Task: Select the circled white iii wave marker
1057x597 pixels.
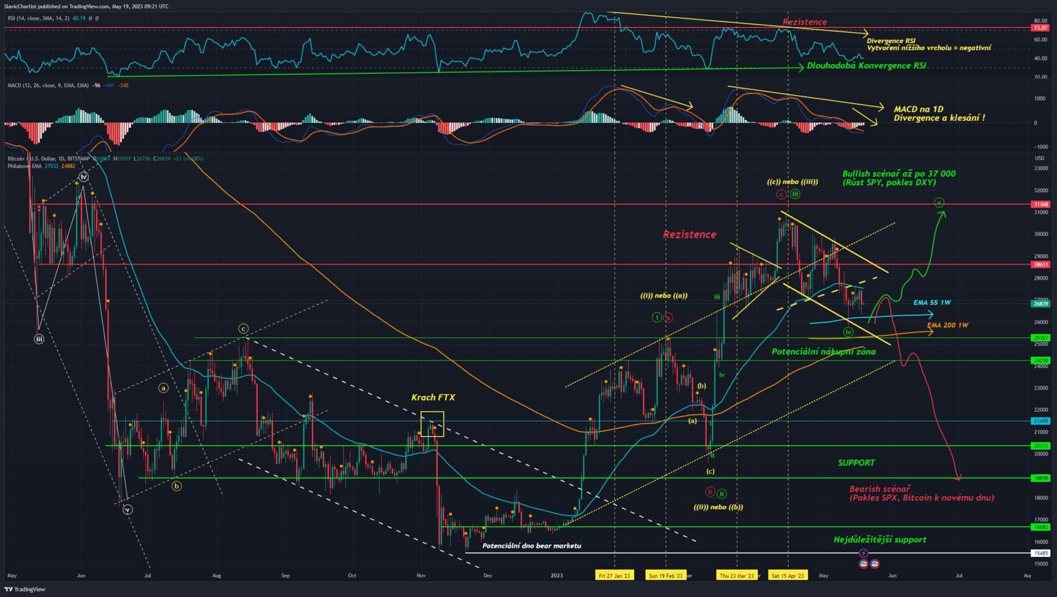Action: 39,339
